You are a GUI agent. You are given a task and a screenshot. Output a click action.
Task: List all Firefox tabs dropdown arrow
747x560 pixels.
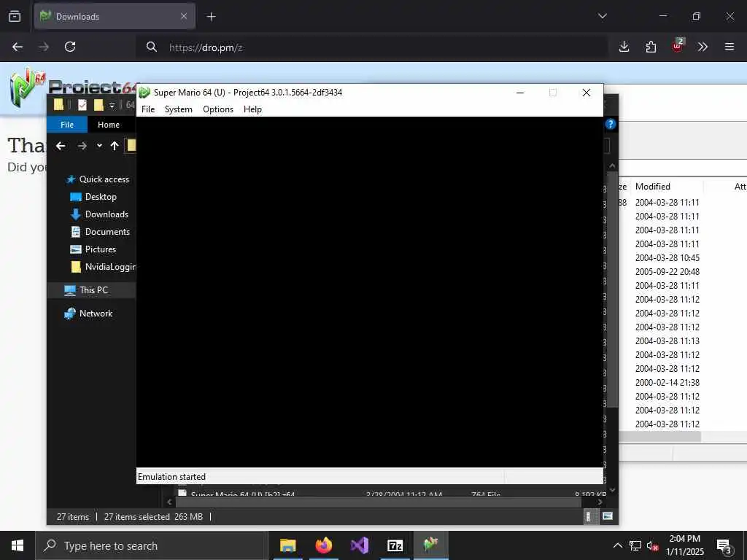602,16
